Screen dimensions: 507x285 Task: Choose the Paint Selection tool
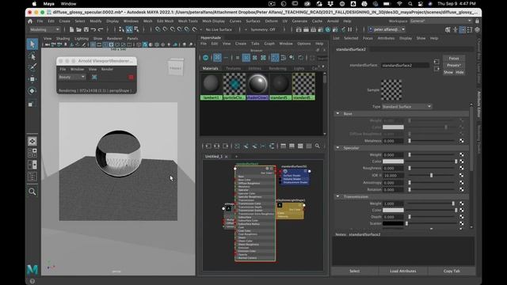click(32, 67)
